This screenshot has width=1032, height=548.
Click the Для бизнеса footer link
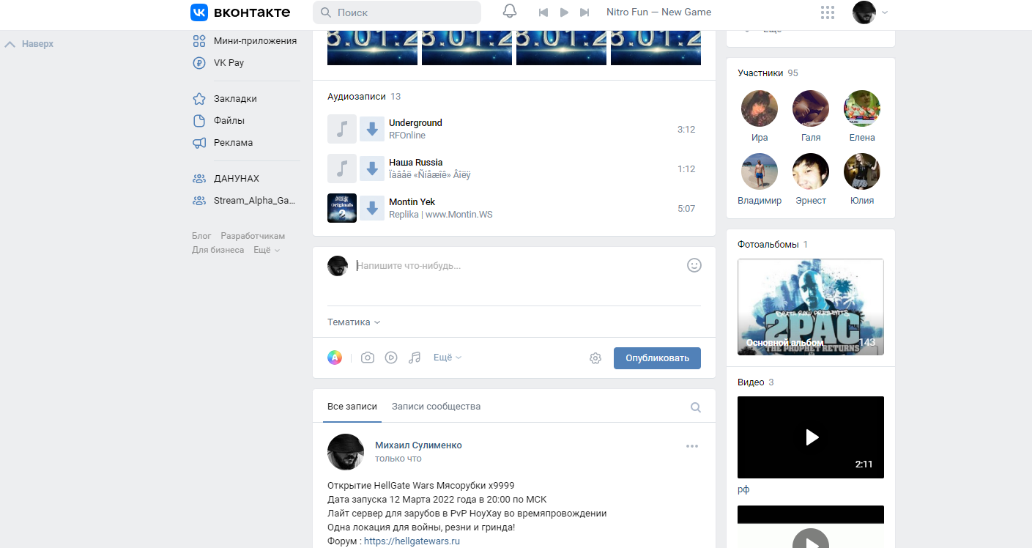click(218, 250)
